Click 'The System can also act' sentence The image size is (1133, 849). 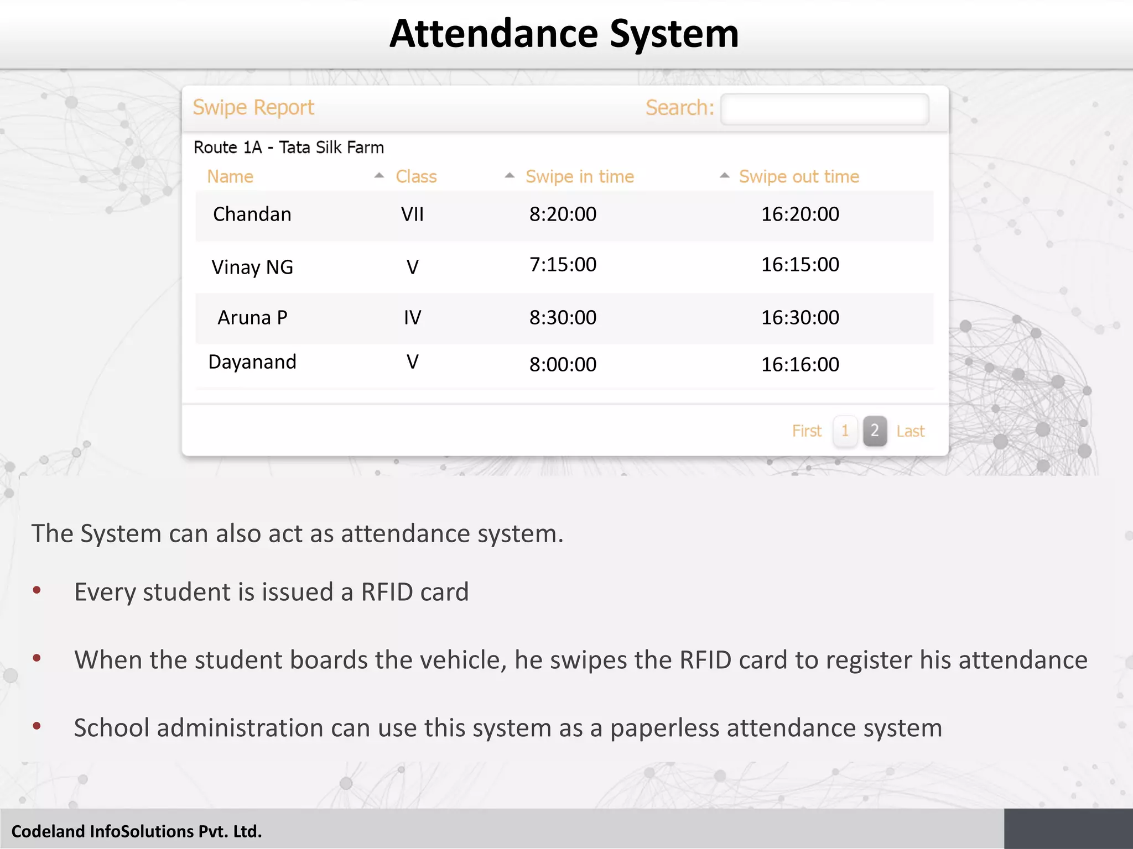[298, 534]
